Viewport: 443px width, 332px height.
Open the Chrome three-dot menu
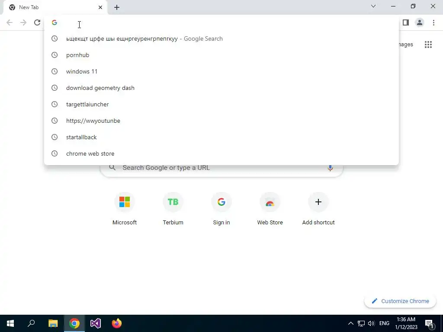click(433, 22)
